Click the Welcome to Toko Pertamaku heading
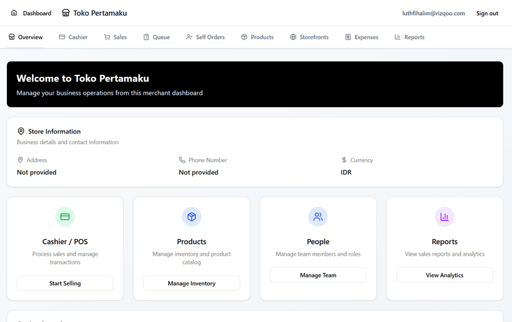The image size is (512, 322). click(x=83, y=78)
